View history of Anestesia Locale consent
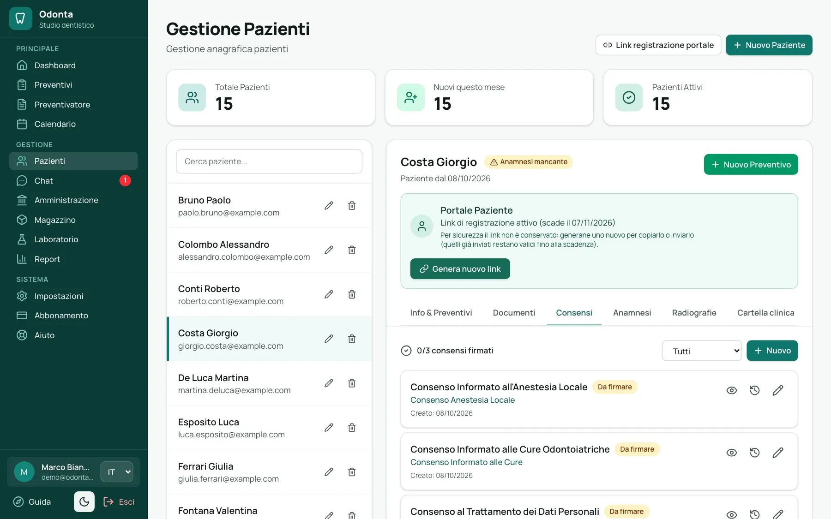Viewport: 831px width, 519px height. pos(755,390)
